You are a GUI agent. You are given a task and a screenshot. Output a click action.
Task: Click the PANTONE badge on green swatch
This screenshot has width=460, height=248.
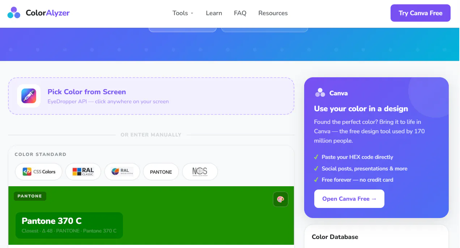(x=30, y=196)
